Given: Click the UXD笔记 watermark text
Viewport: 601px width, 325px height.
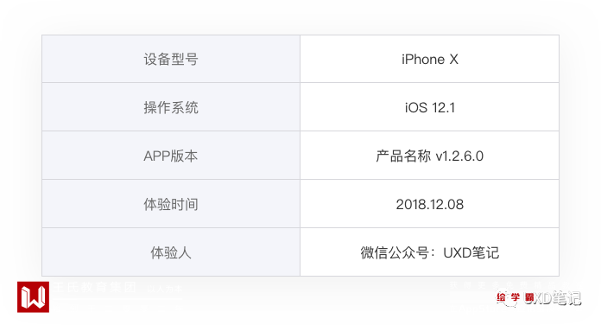Looking at the screenshot, I should click(x=552, y=298).
